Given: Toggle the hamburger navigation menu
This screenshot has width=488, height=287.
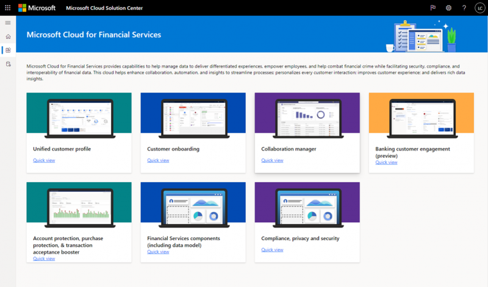Looking at the screenshot, I should pyautogui.click(x=8, y=23).
